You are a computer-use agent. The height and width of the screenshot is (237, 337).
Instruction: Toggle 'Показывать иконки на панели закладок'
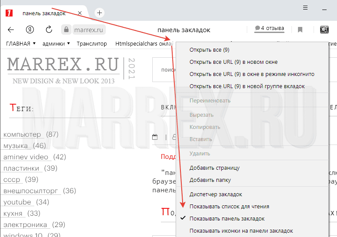(x=252, y=231)
